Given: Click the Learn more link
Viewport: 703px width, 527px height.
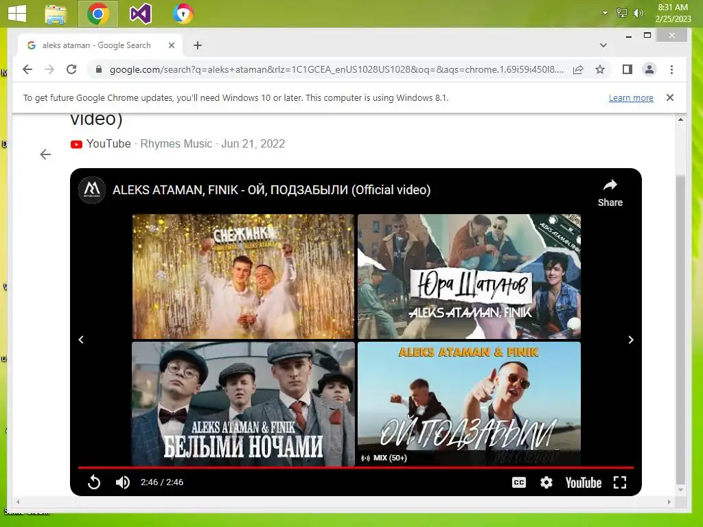Looking at the screenshot, I should (x=631, y=97).
